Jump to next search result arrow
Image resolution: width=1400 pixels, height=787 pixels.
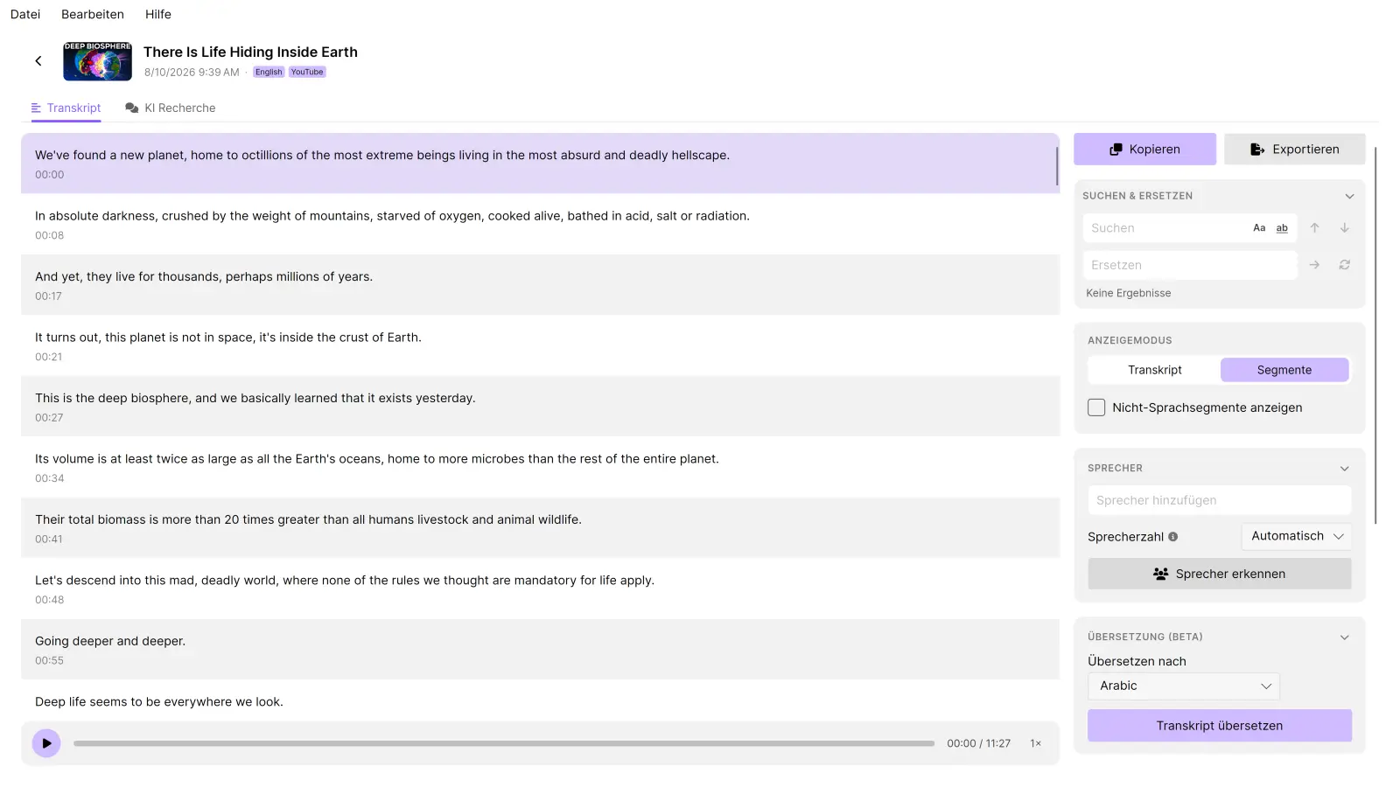point(1345,228)
